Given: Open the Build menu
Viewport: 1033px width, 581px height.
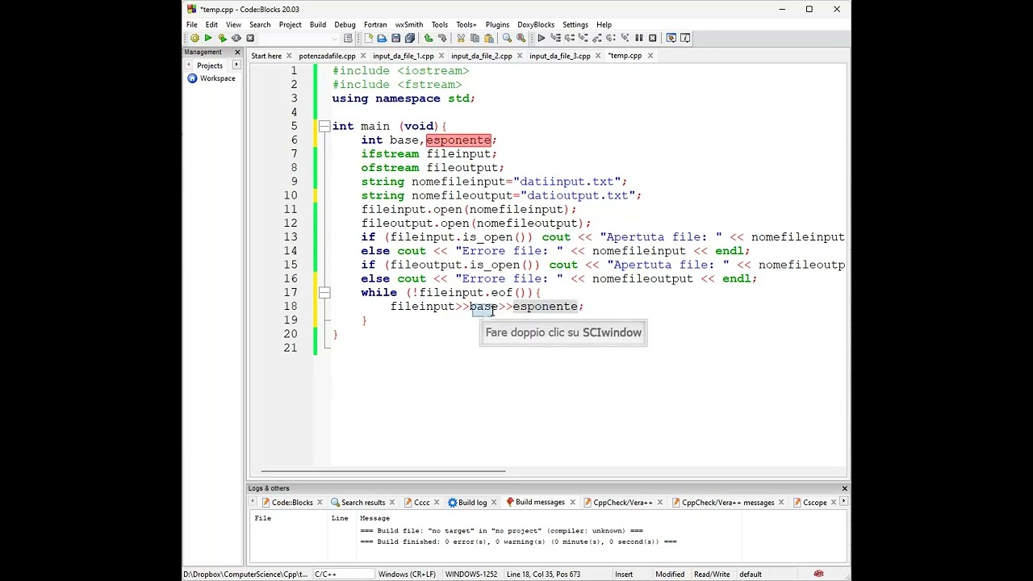Looking at the screenshot, I should point(318,24).
